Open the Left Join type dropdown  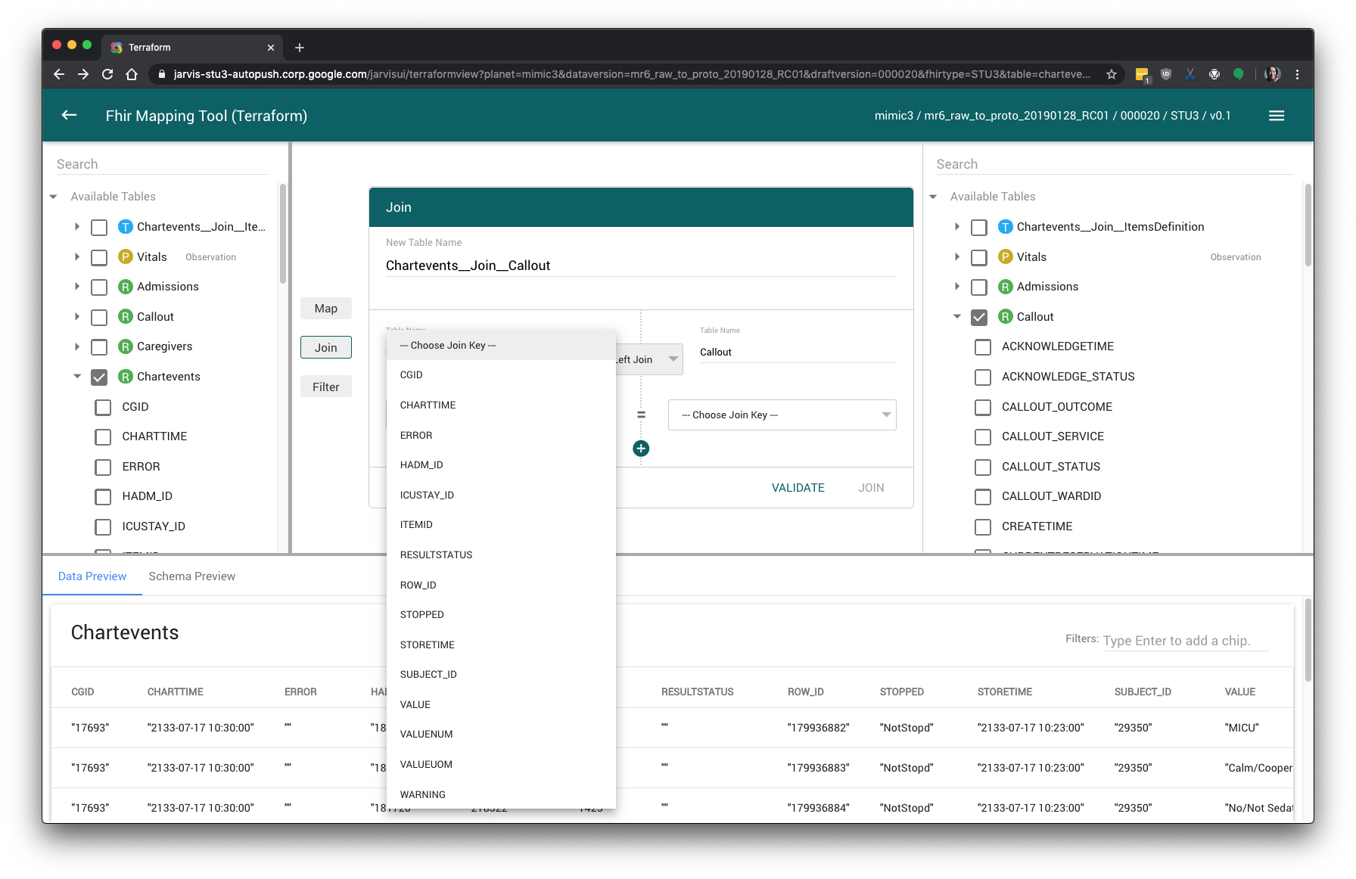pos(649,359)
